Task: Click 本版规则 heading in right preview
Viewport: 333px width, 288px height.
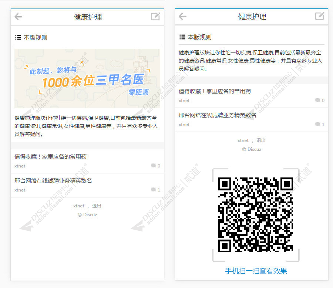Action: [x=200, y=37]
